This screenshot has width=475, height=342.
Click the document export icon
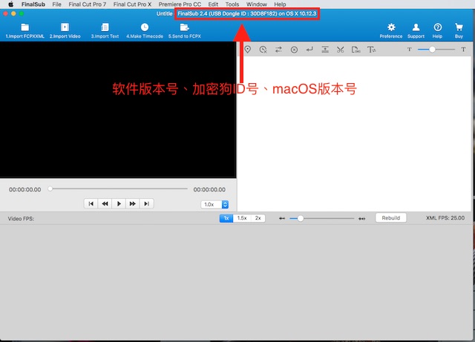[356, 50]
